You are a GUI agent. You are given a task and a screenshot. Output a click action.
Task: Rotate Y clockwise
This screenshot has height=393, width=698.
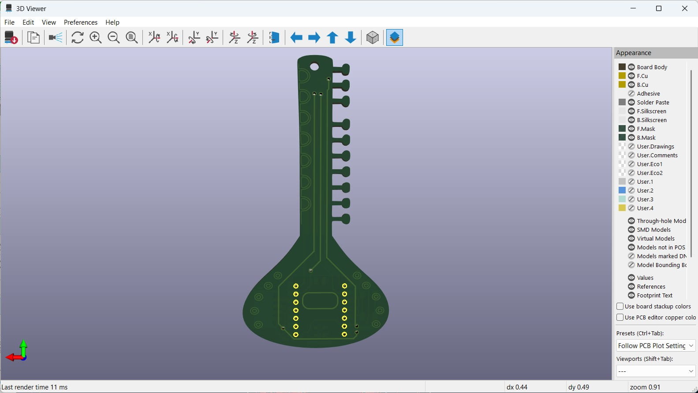[x=194, y=37]
